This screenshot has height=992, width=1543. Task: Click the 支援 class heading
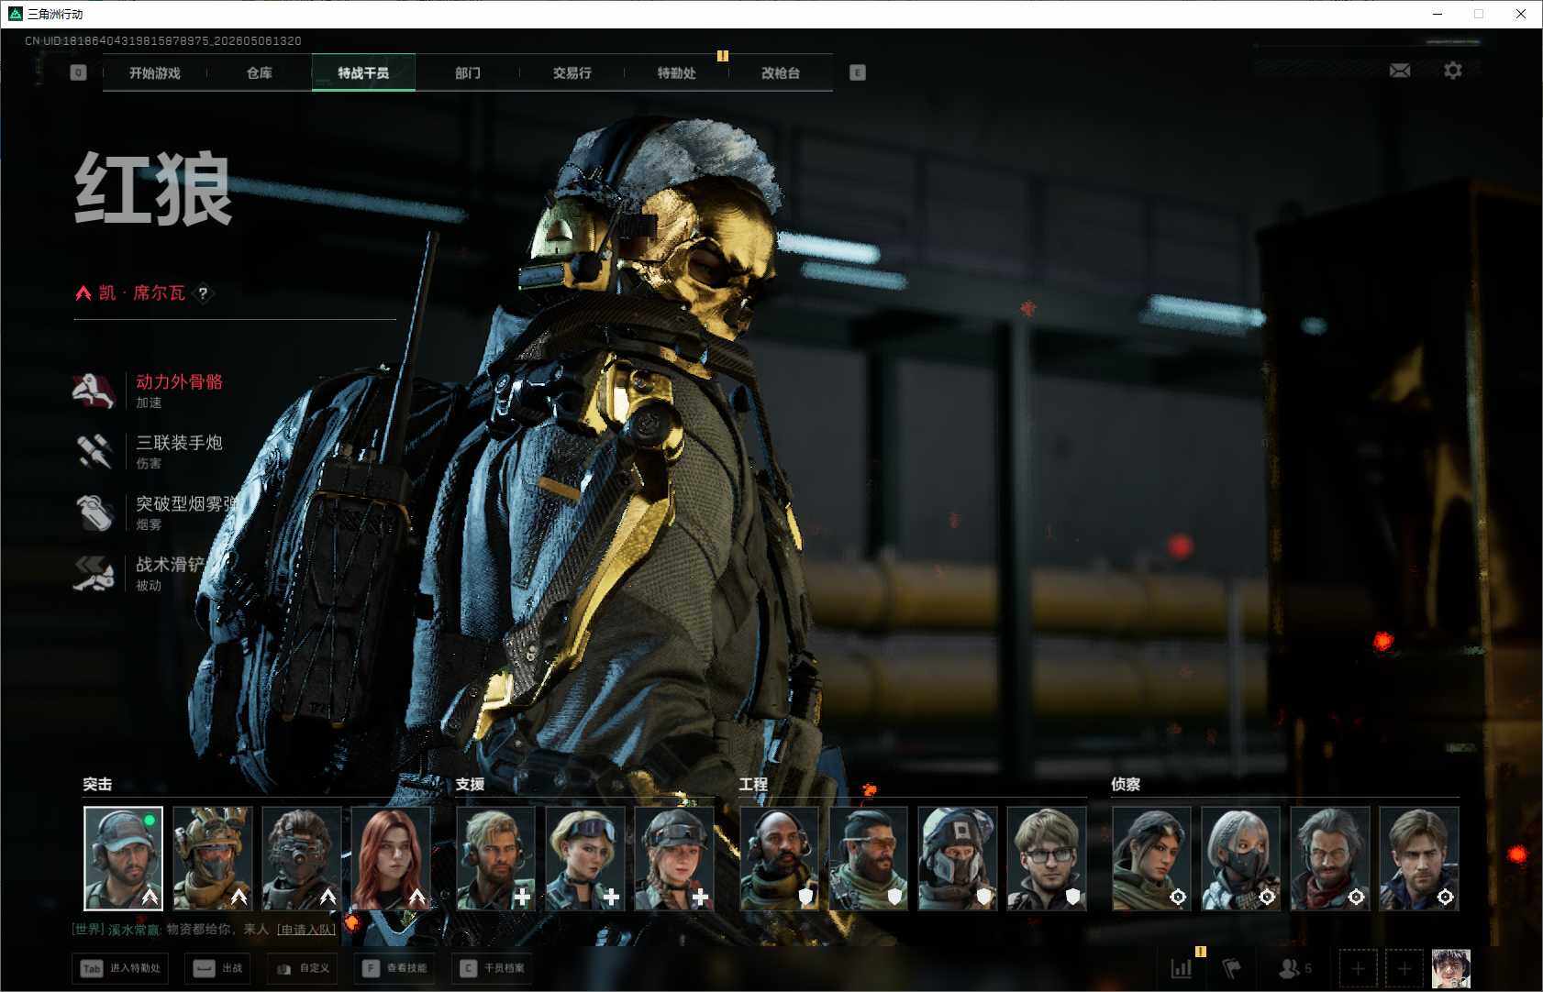[x=470, y=784]
